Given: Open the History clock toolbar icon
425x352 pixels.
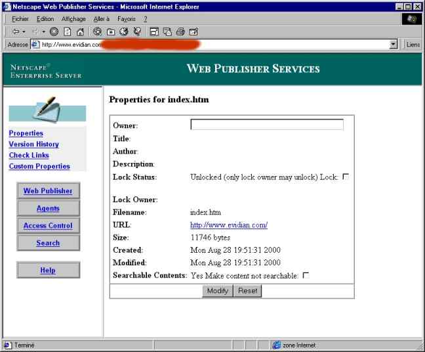Looking at the screenshot, I should (x=124, y=32).
